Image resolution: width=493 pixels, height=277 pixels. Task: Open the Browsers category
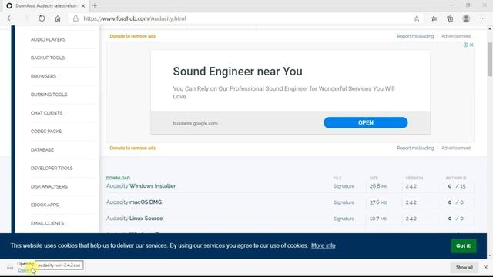click(43, 76)
